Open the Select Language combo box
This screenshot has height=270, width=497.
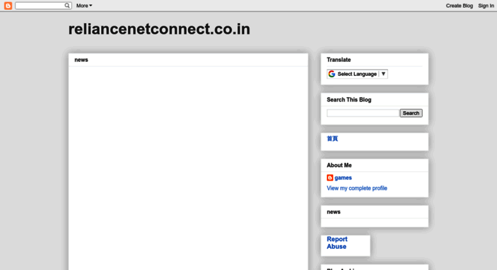coord(357,74)
